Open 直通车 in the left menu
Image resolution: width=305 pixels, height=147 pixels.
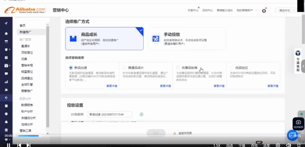pyautogui.click(x=25, y=46)
